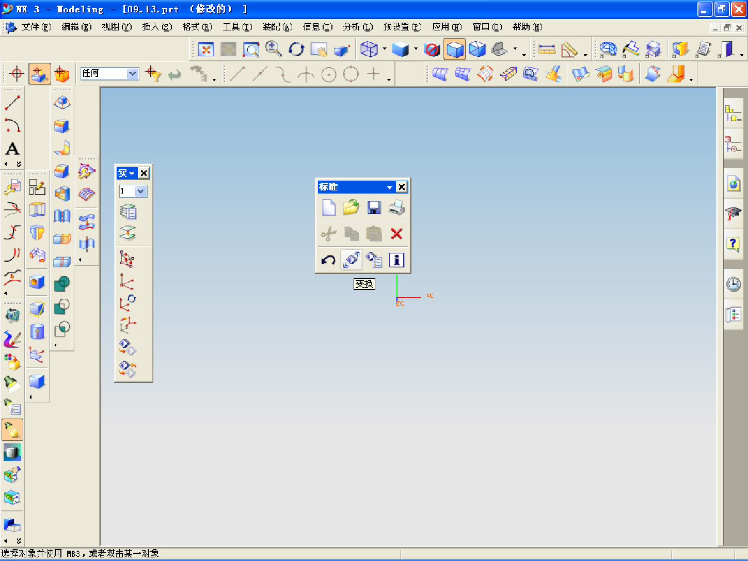Click the measure angle protractor icon
The width and height of the screenshot is (748, 561).
click(569, 49)
